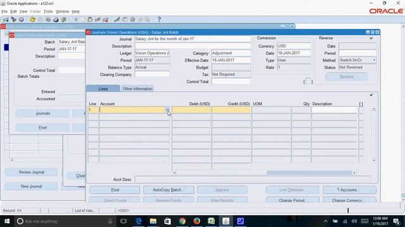This screenshot has width=405, height=227.
Task: Click the New record toolbar icon
Action: [x=6, y=20]
